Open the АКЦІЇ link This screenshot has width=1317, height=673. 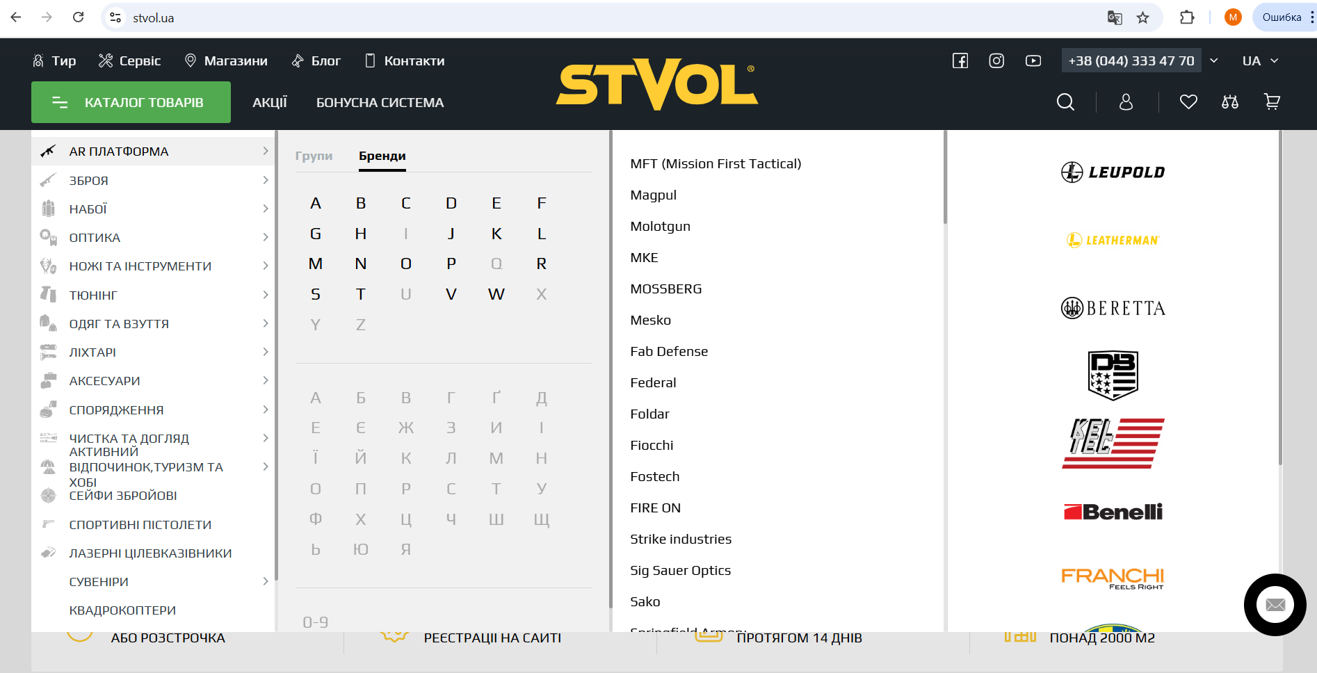(x=270, y=103)
